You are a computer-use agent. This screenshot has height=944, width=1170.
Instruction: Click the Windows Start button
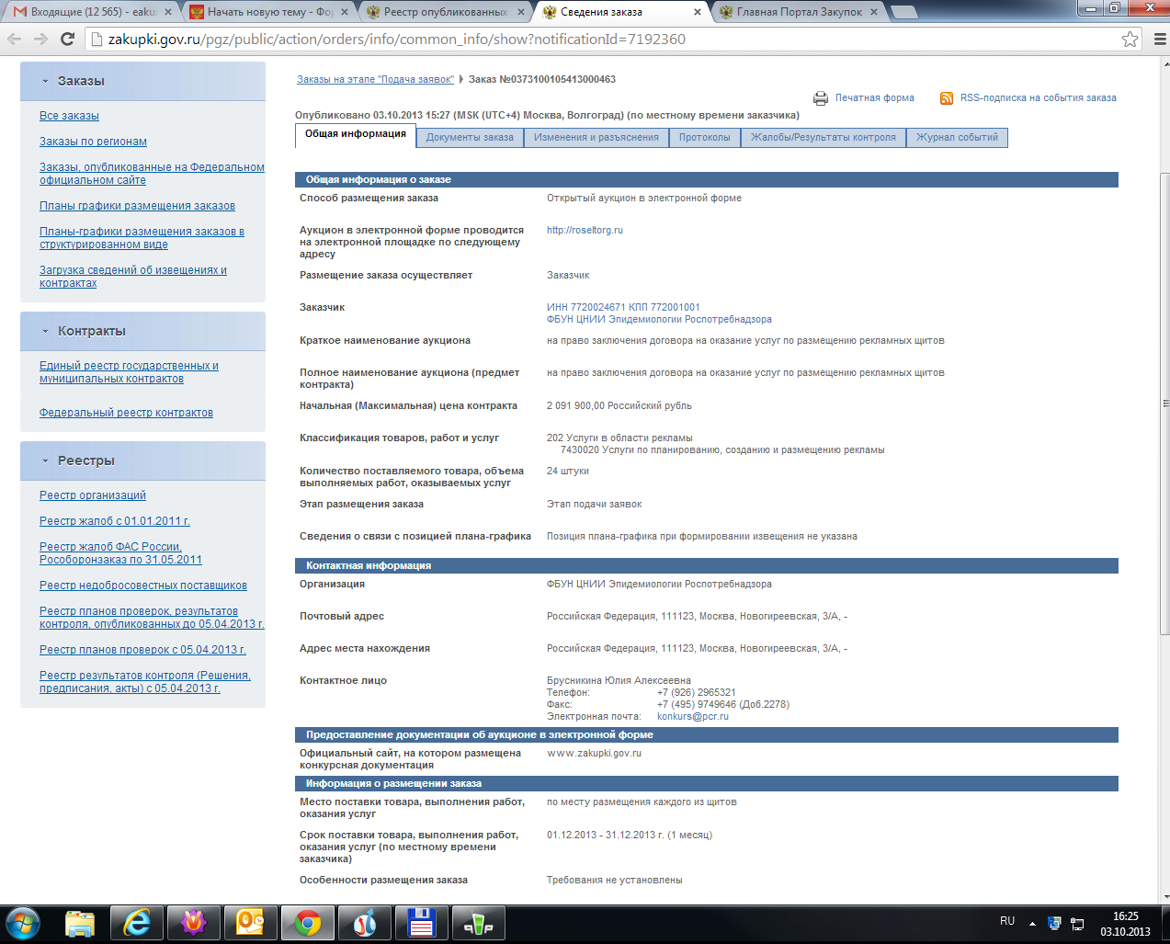point(22,922)
